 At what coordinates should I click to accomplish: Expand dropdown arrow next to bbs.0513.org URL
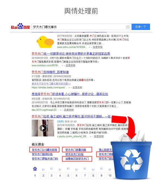[x=61, y=110]
